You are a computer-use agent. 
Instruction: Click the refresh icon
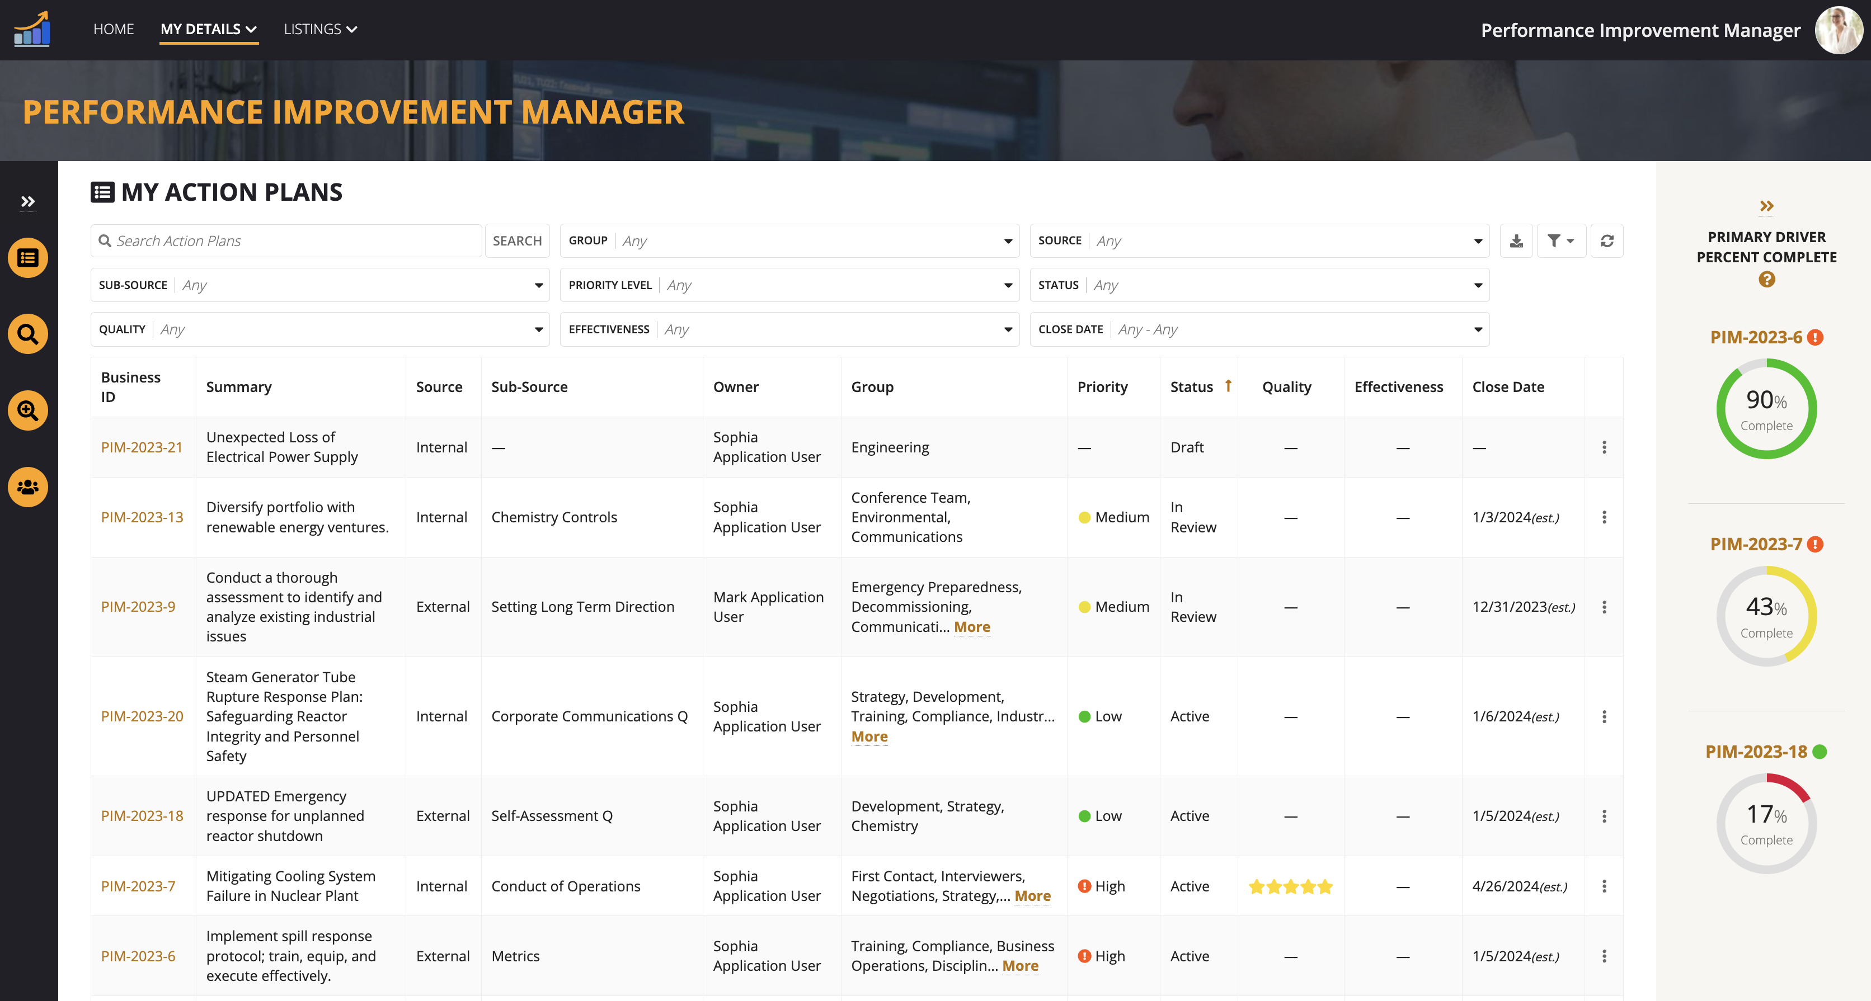(x=1606, y=241)
